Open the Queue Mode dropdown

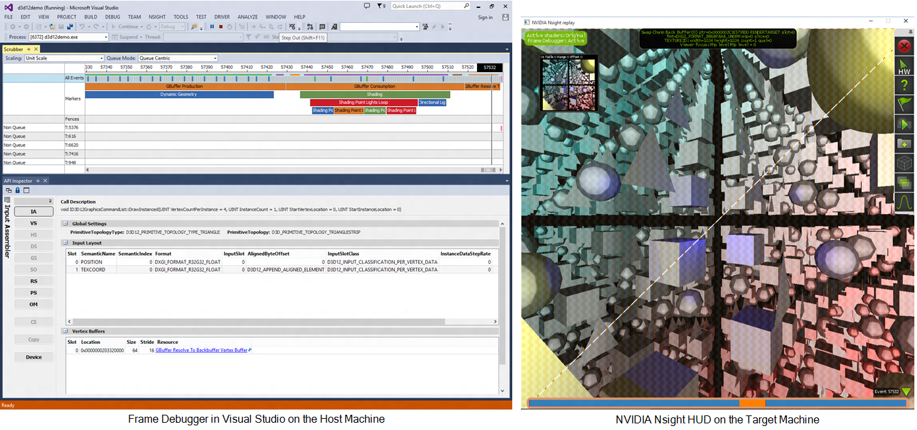click(177, 58)
